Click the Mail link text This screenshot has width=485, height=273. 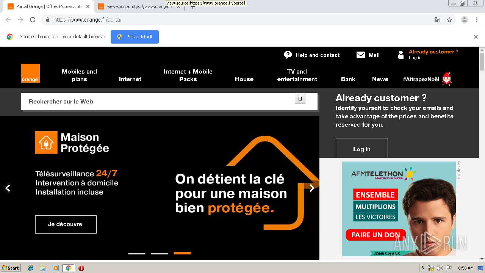tap(374, 55)
